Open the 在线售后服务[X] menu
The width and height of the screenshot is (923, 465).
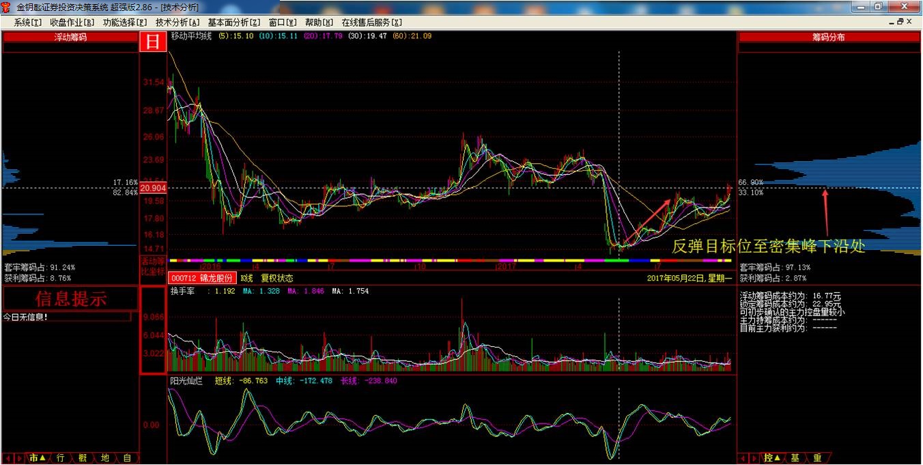point(372,22)
